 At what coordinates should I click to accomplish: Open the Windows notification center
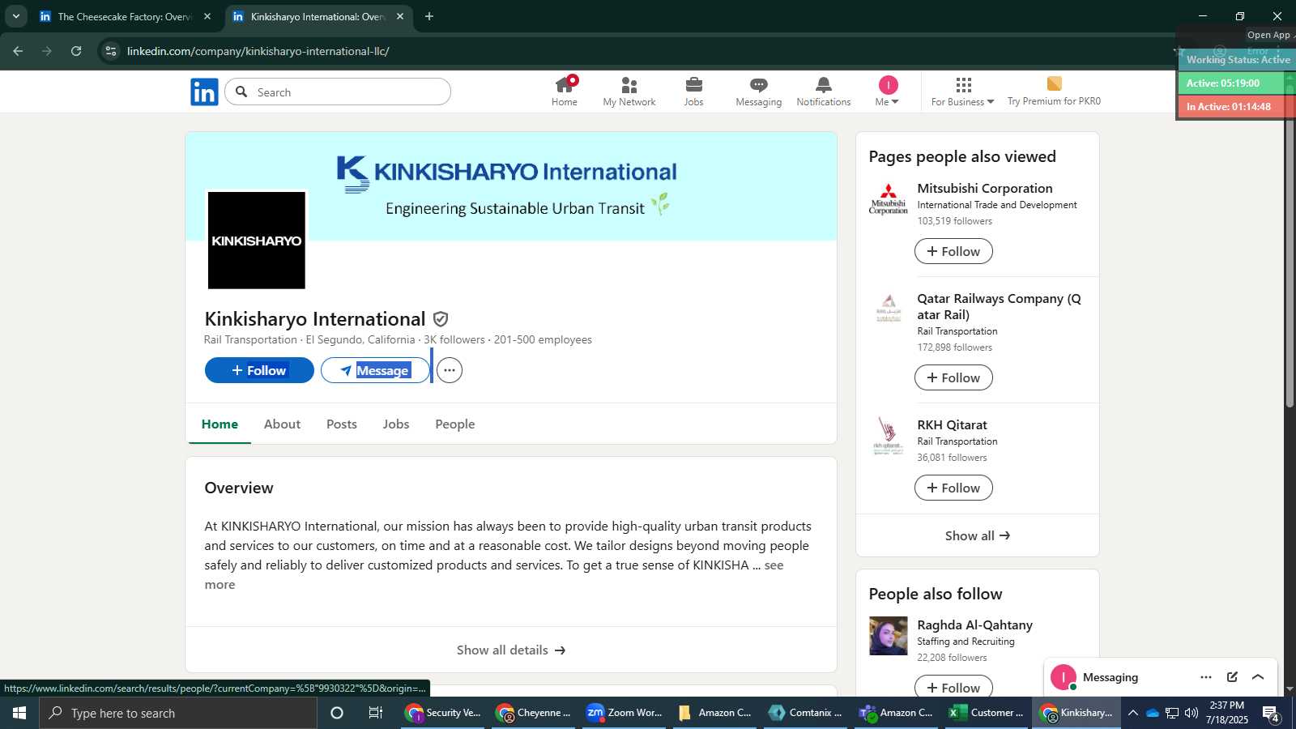(x=1271, y=714)
